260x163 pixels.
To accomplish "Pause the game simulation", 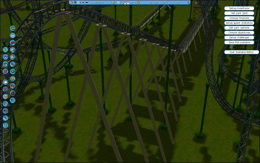I will click(x=78, y=3).
